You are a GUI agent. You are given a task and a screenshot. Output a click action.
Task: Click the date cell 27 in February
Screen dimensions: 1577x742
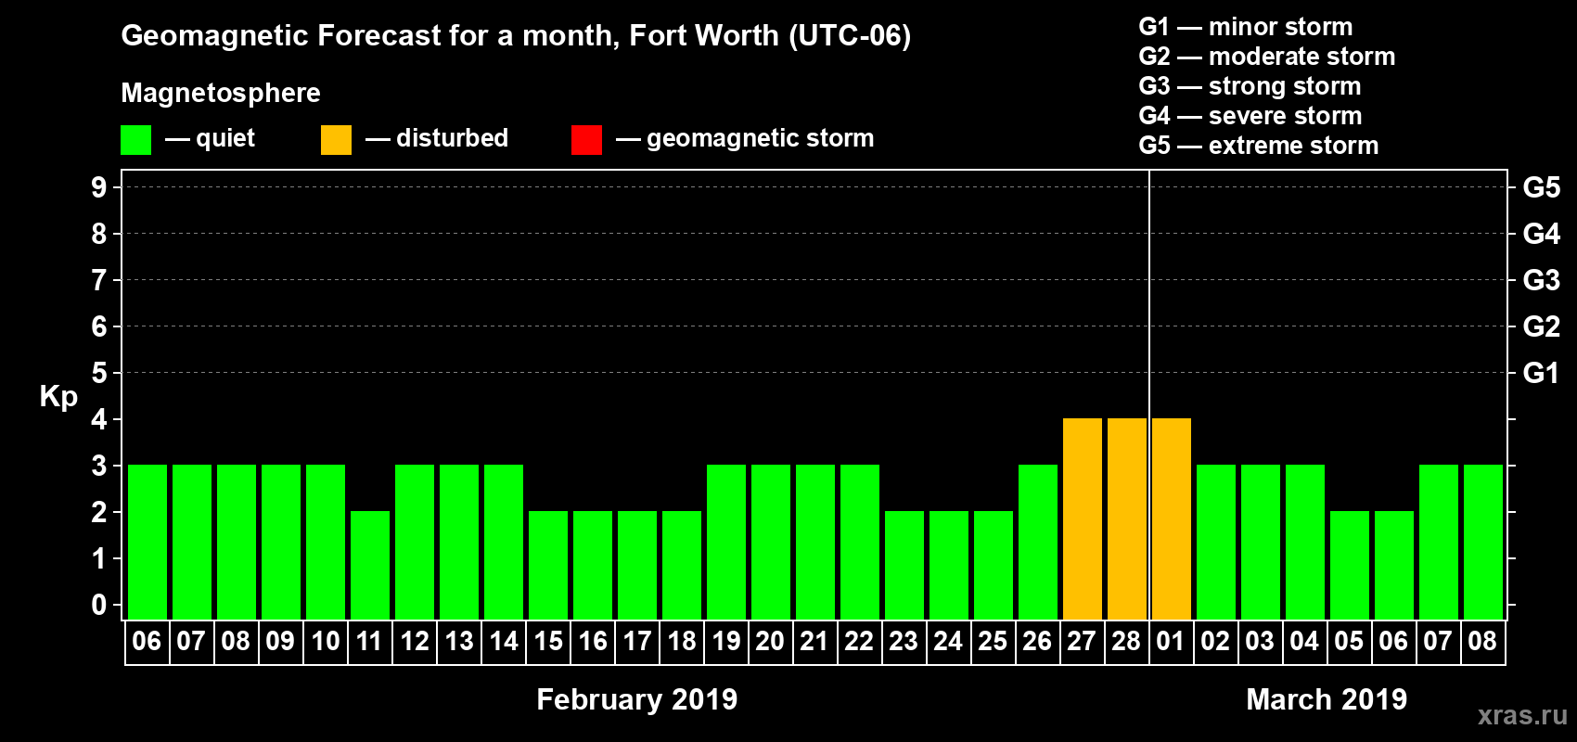click(1083, 642)
